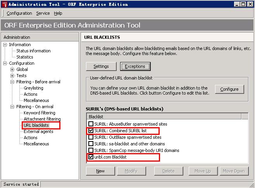Open the Service menu
255x188 pixels.
(43, 13)
